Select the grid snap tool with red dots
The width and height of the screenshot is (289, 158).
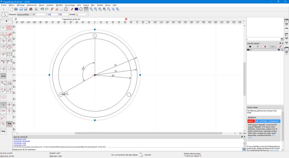9,28
